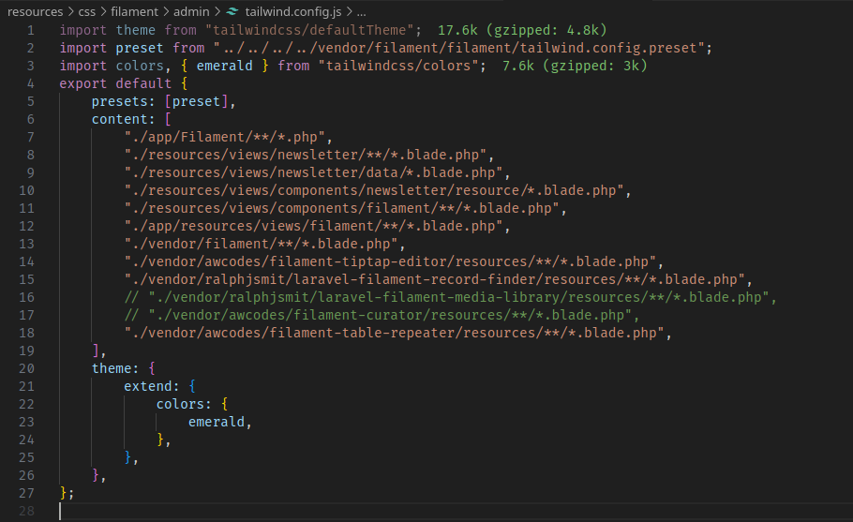Click "tailwindcss/defaultTheme" string
853x522 pixels.
pyautogui.click(x=309, y=30)
